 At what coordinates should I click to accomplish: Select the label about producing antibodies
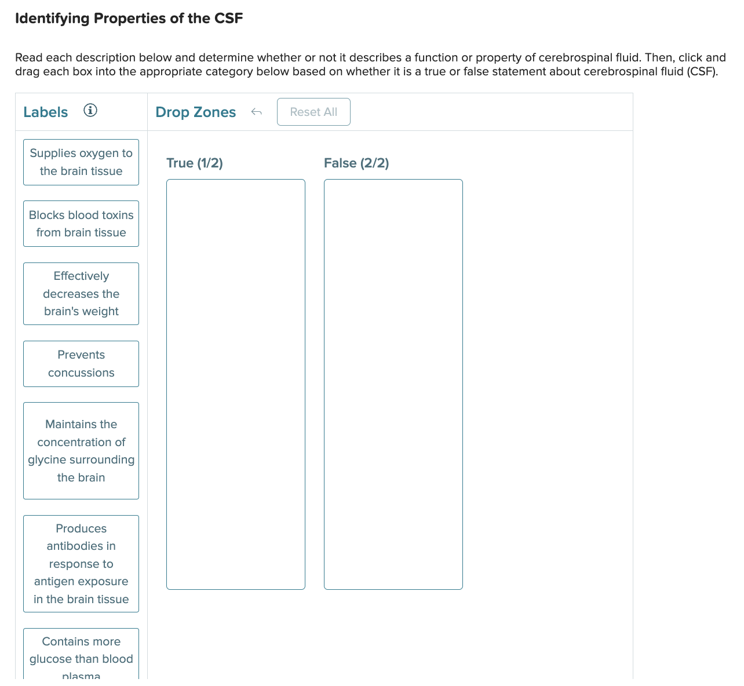tap(81, 563)
